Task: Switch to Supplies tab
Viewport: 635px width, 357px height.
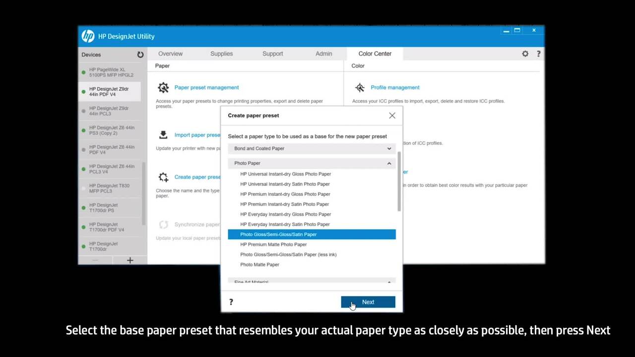Action: 221,54
